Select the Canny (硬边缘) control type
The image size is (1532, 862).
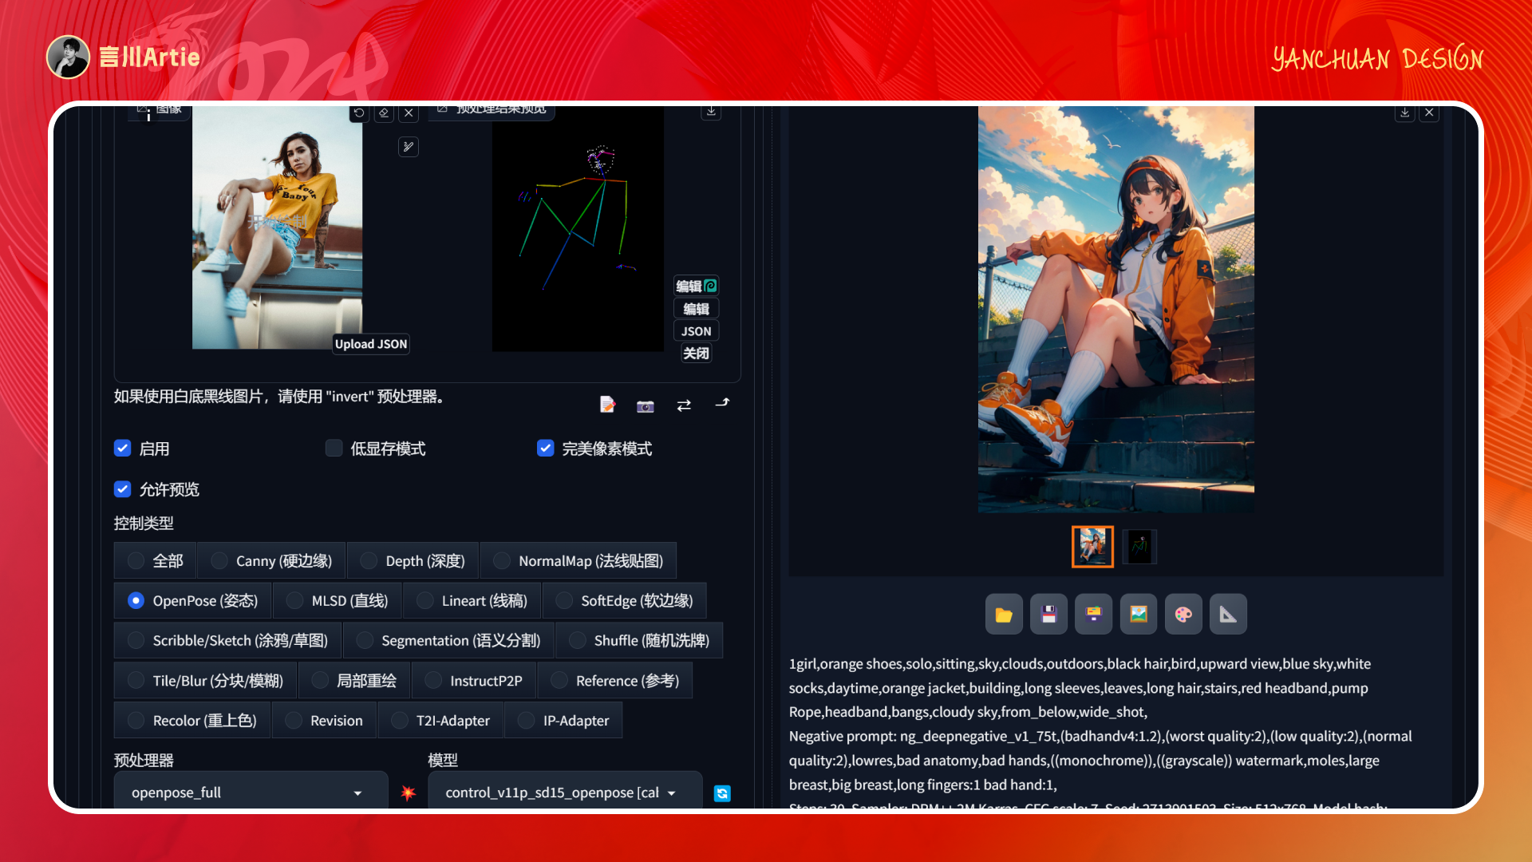click(x=218, y=560)
